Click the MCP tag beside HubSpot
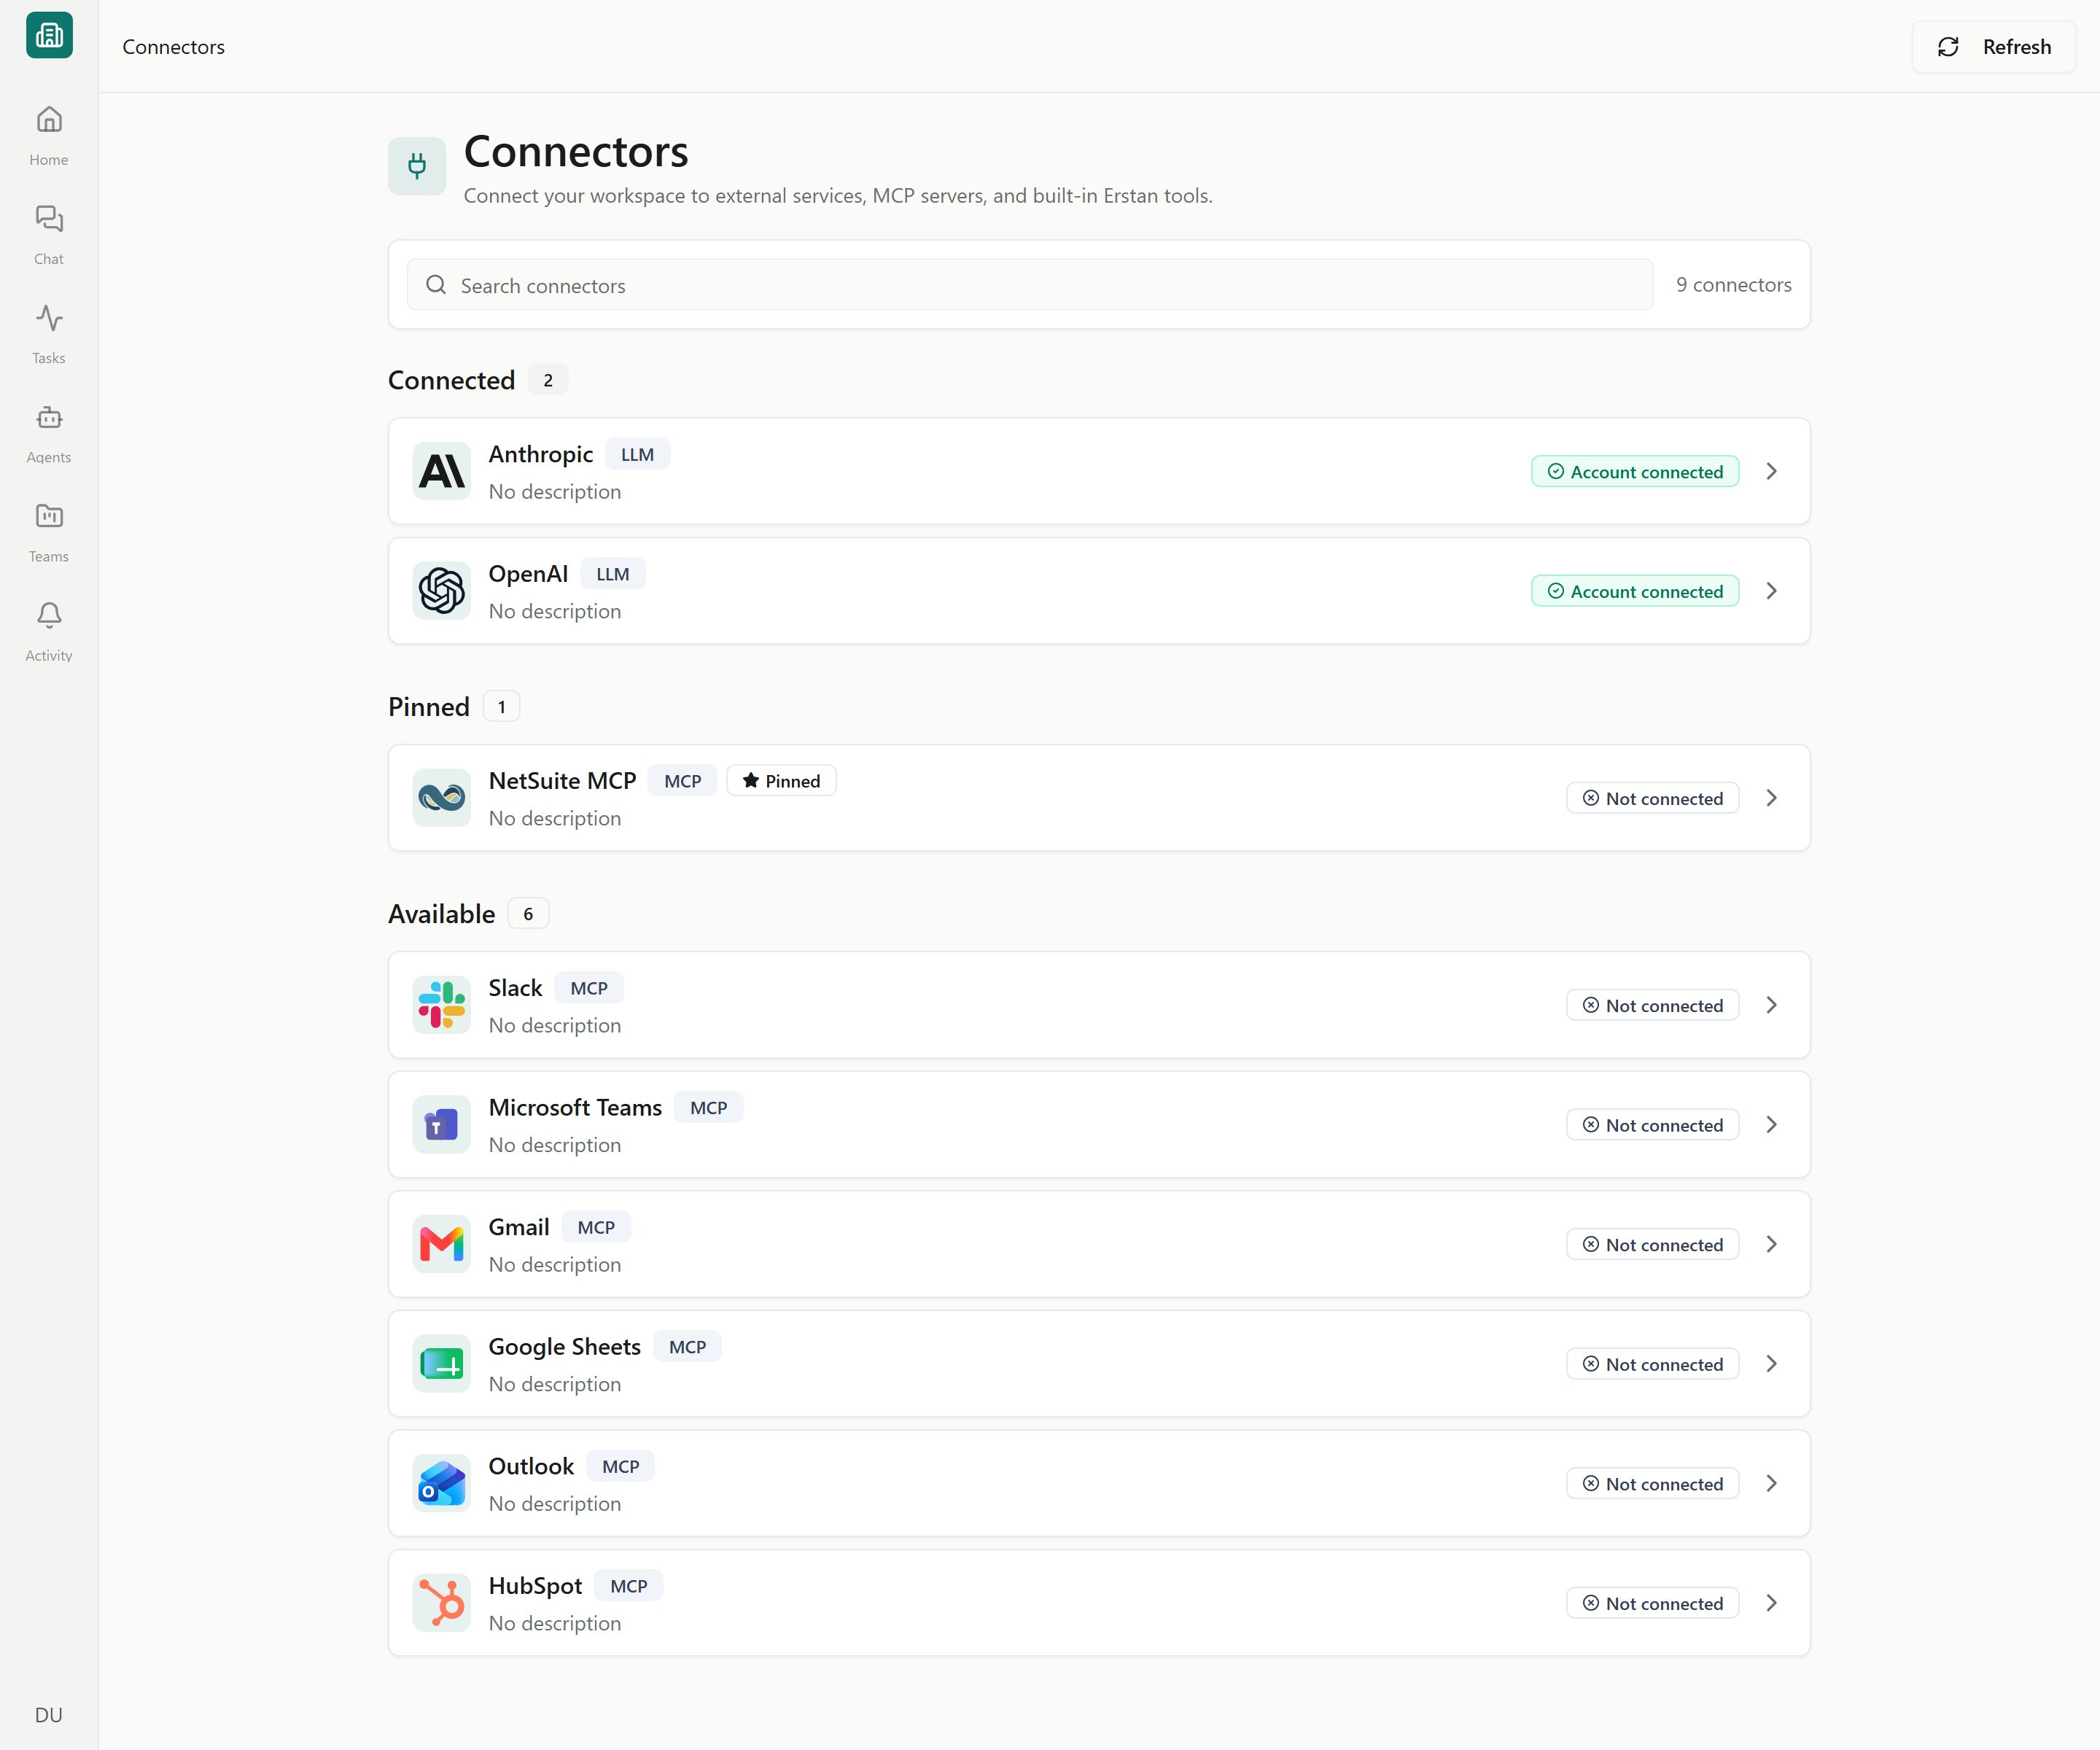Viewport: 2100px width, 1750px height. point(629,1586)
